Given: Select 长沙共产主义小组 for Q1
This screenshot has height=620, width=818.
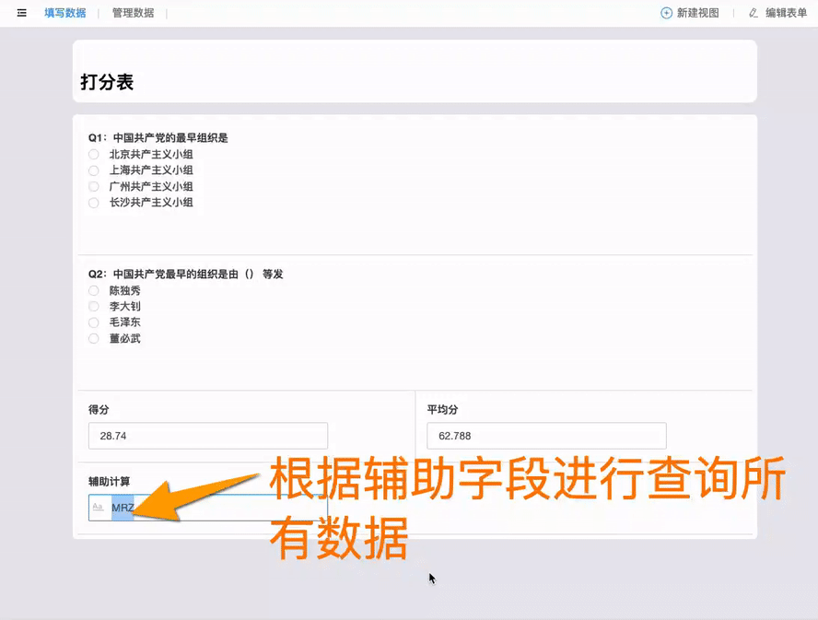Looking at the screenshot, I should pyautogui.click(x=93, y=202).
